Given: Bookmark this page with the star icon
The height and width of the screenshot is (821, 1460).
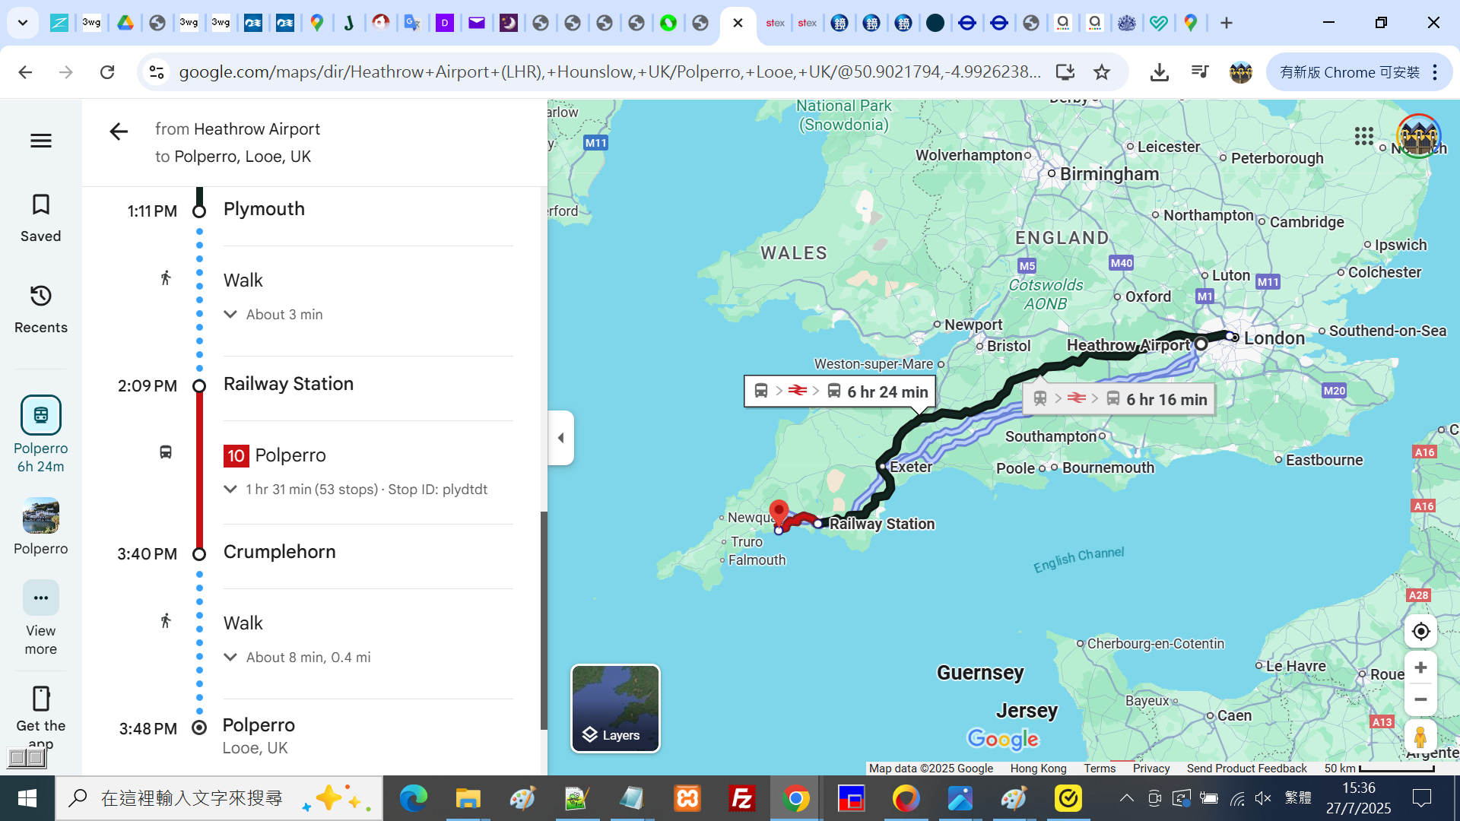Looking at the screenshot, I should pyautogui.click(x=1101, y=72).
